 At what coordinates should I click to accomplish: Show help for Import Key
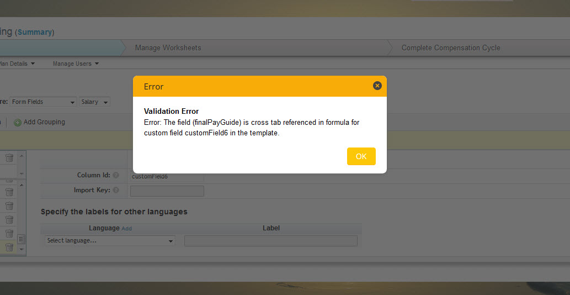[116, 190]
